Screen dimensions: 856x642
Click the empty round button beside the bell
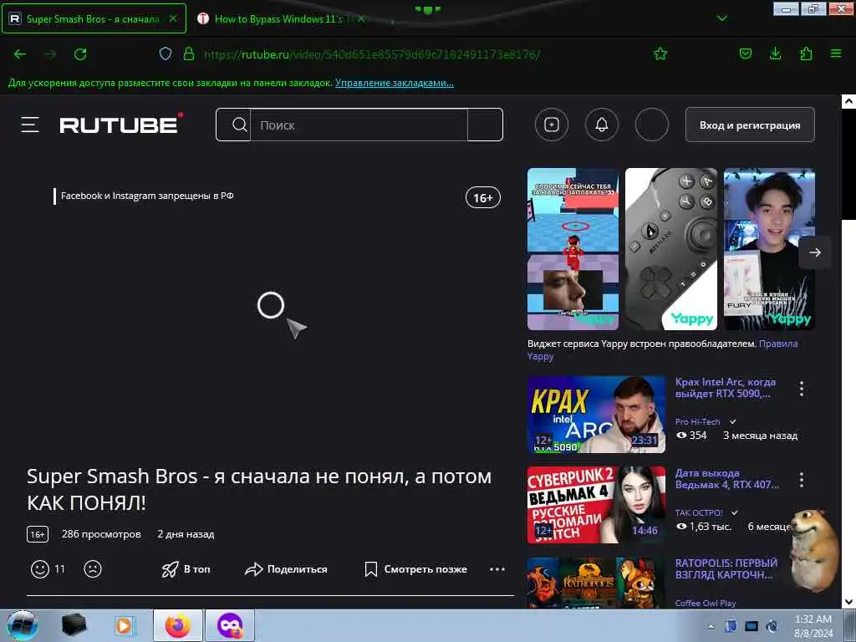652,125
